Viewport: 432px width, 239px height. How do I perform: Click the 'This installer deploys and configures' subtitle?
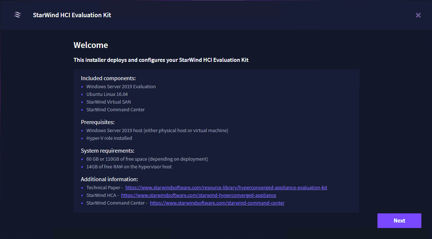pos(161,60)
